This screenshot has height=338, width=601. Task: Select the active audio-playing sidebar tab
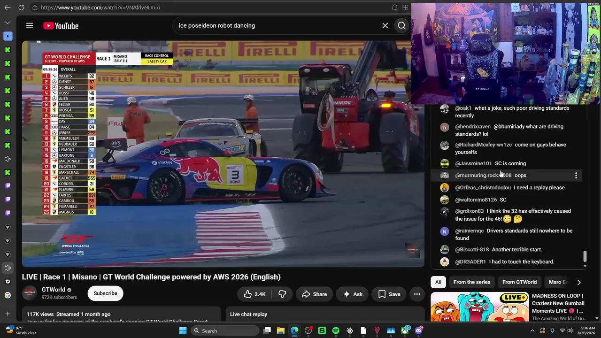click(x=8, y=268)
